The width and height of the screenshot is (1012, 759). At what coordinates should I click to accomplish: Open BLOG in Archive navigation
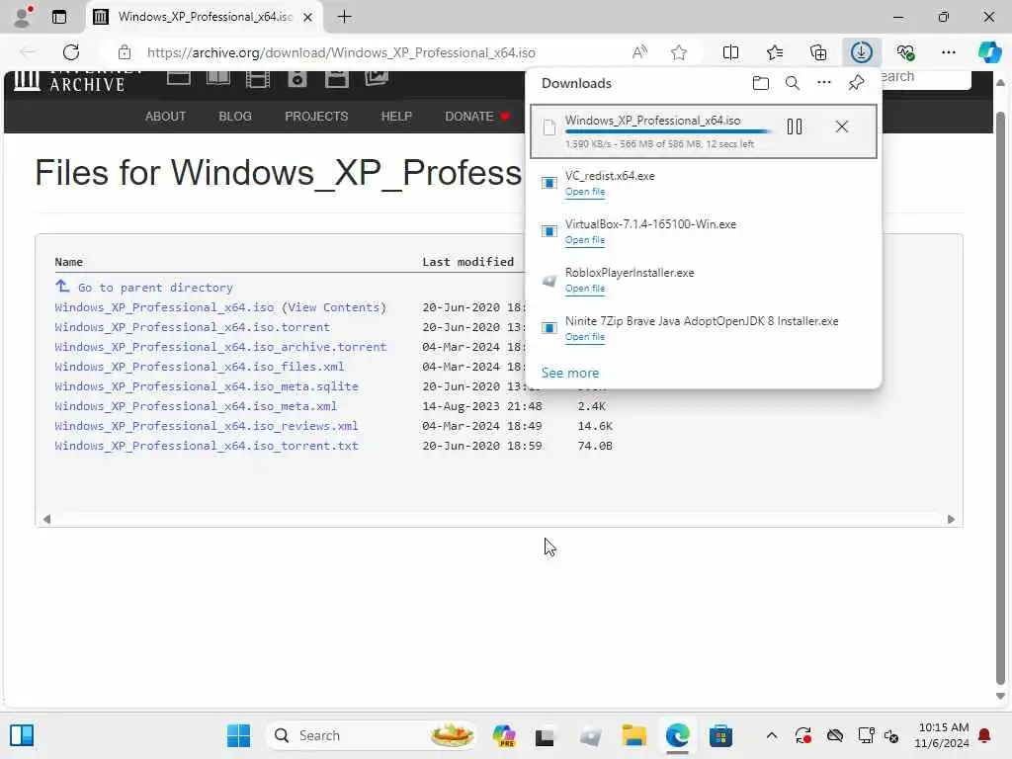pos(235,117)
